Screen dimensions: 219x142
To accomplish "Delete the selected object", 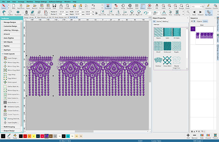I will (x=26, y=13).
